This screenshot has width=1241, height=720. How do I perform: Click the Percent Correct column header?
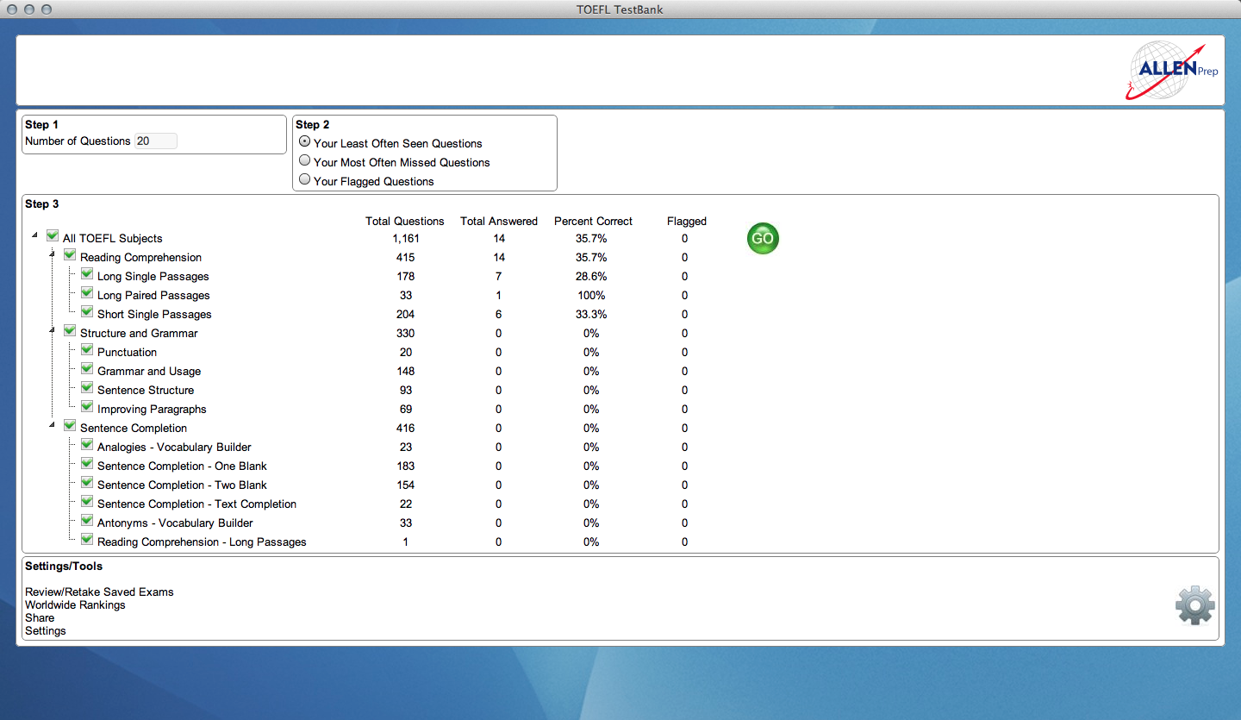click(x=593, y=221)
